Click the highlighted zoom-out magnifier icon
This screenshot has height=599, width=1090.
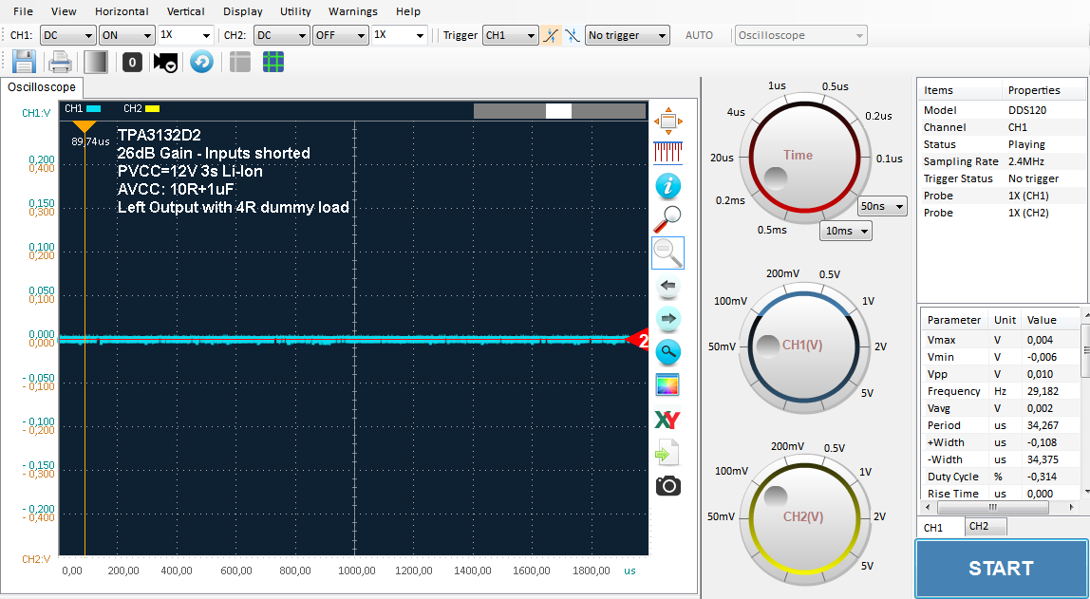[x=668, y=253]
